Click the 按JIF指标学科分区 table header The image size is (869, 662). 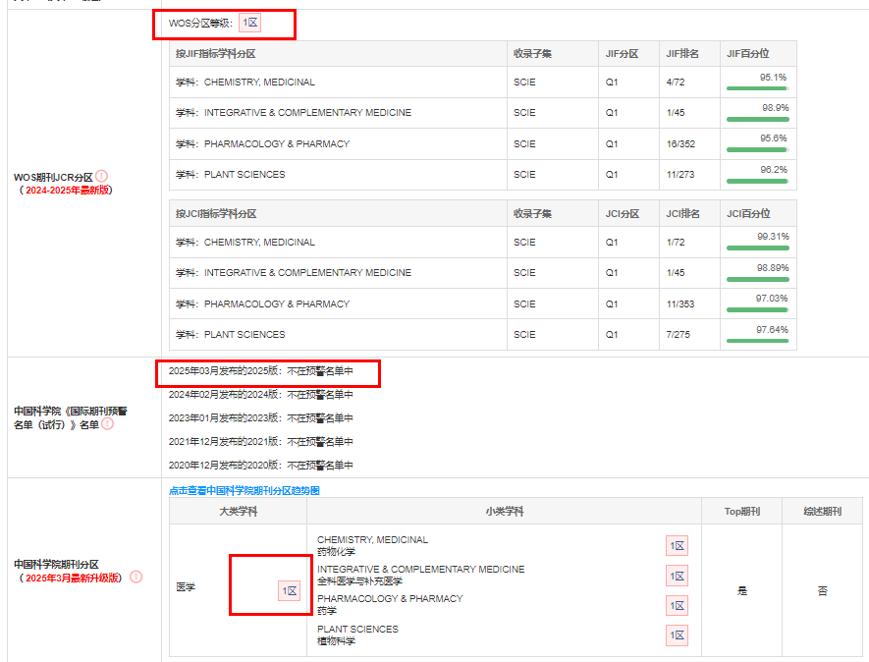tap(222, 54)
